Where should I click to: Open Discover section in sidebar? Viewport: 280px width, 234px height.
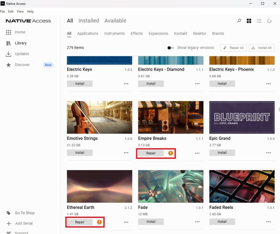[22, 65]
